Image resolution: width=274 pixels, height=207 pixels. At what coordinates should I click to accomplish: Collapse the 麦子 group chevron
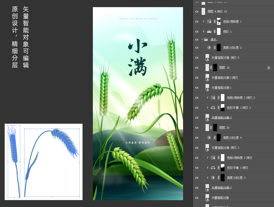[x=202, y=40]
